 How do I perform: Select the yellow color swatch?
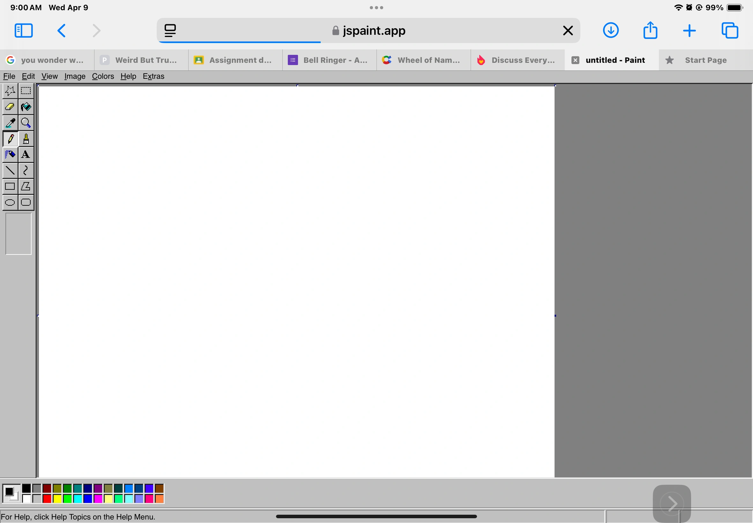coord(57,499)
